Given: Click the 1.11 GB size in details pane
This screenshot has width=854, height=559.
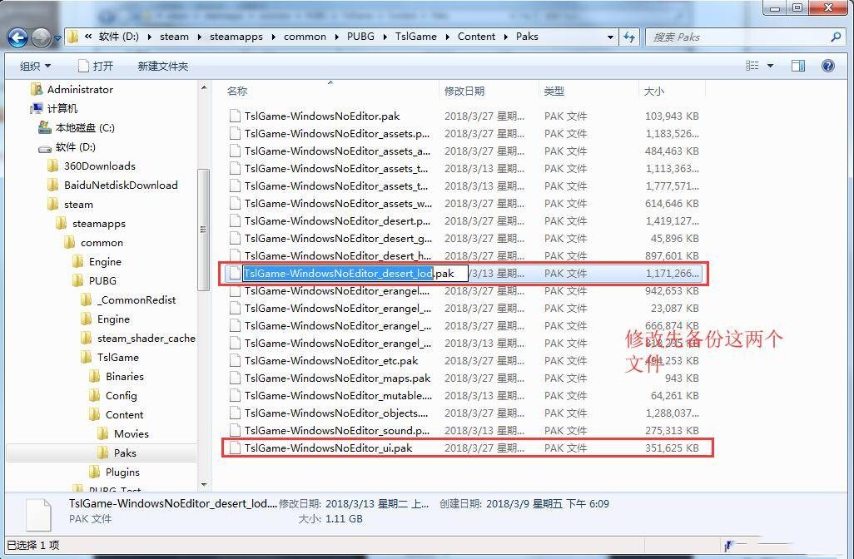Looking at the screenshot, I should tap(344, 519).
